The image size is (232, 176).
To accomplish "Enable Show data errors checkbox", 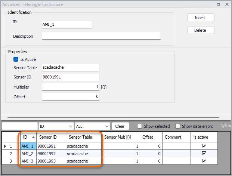I will [177, 126].
